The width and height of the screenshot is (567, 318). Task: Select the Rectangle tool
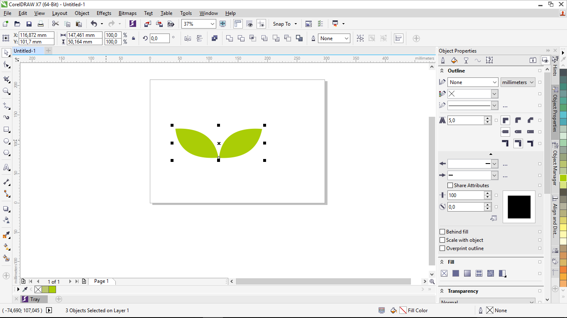click(x=6, y=130)
